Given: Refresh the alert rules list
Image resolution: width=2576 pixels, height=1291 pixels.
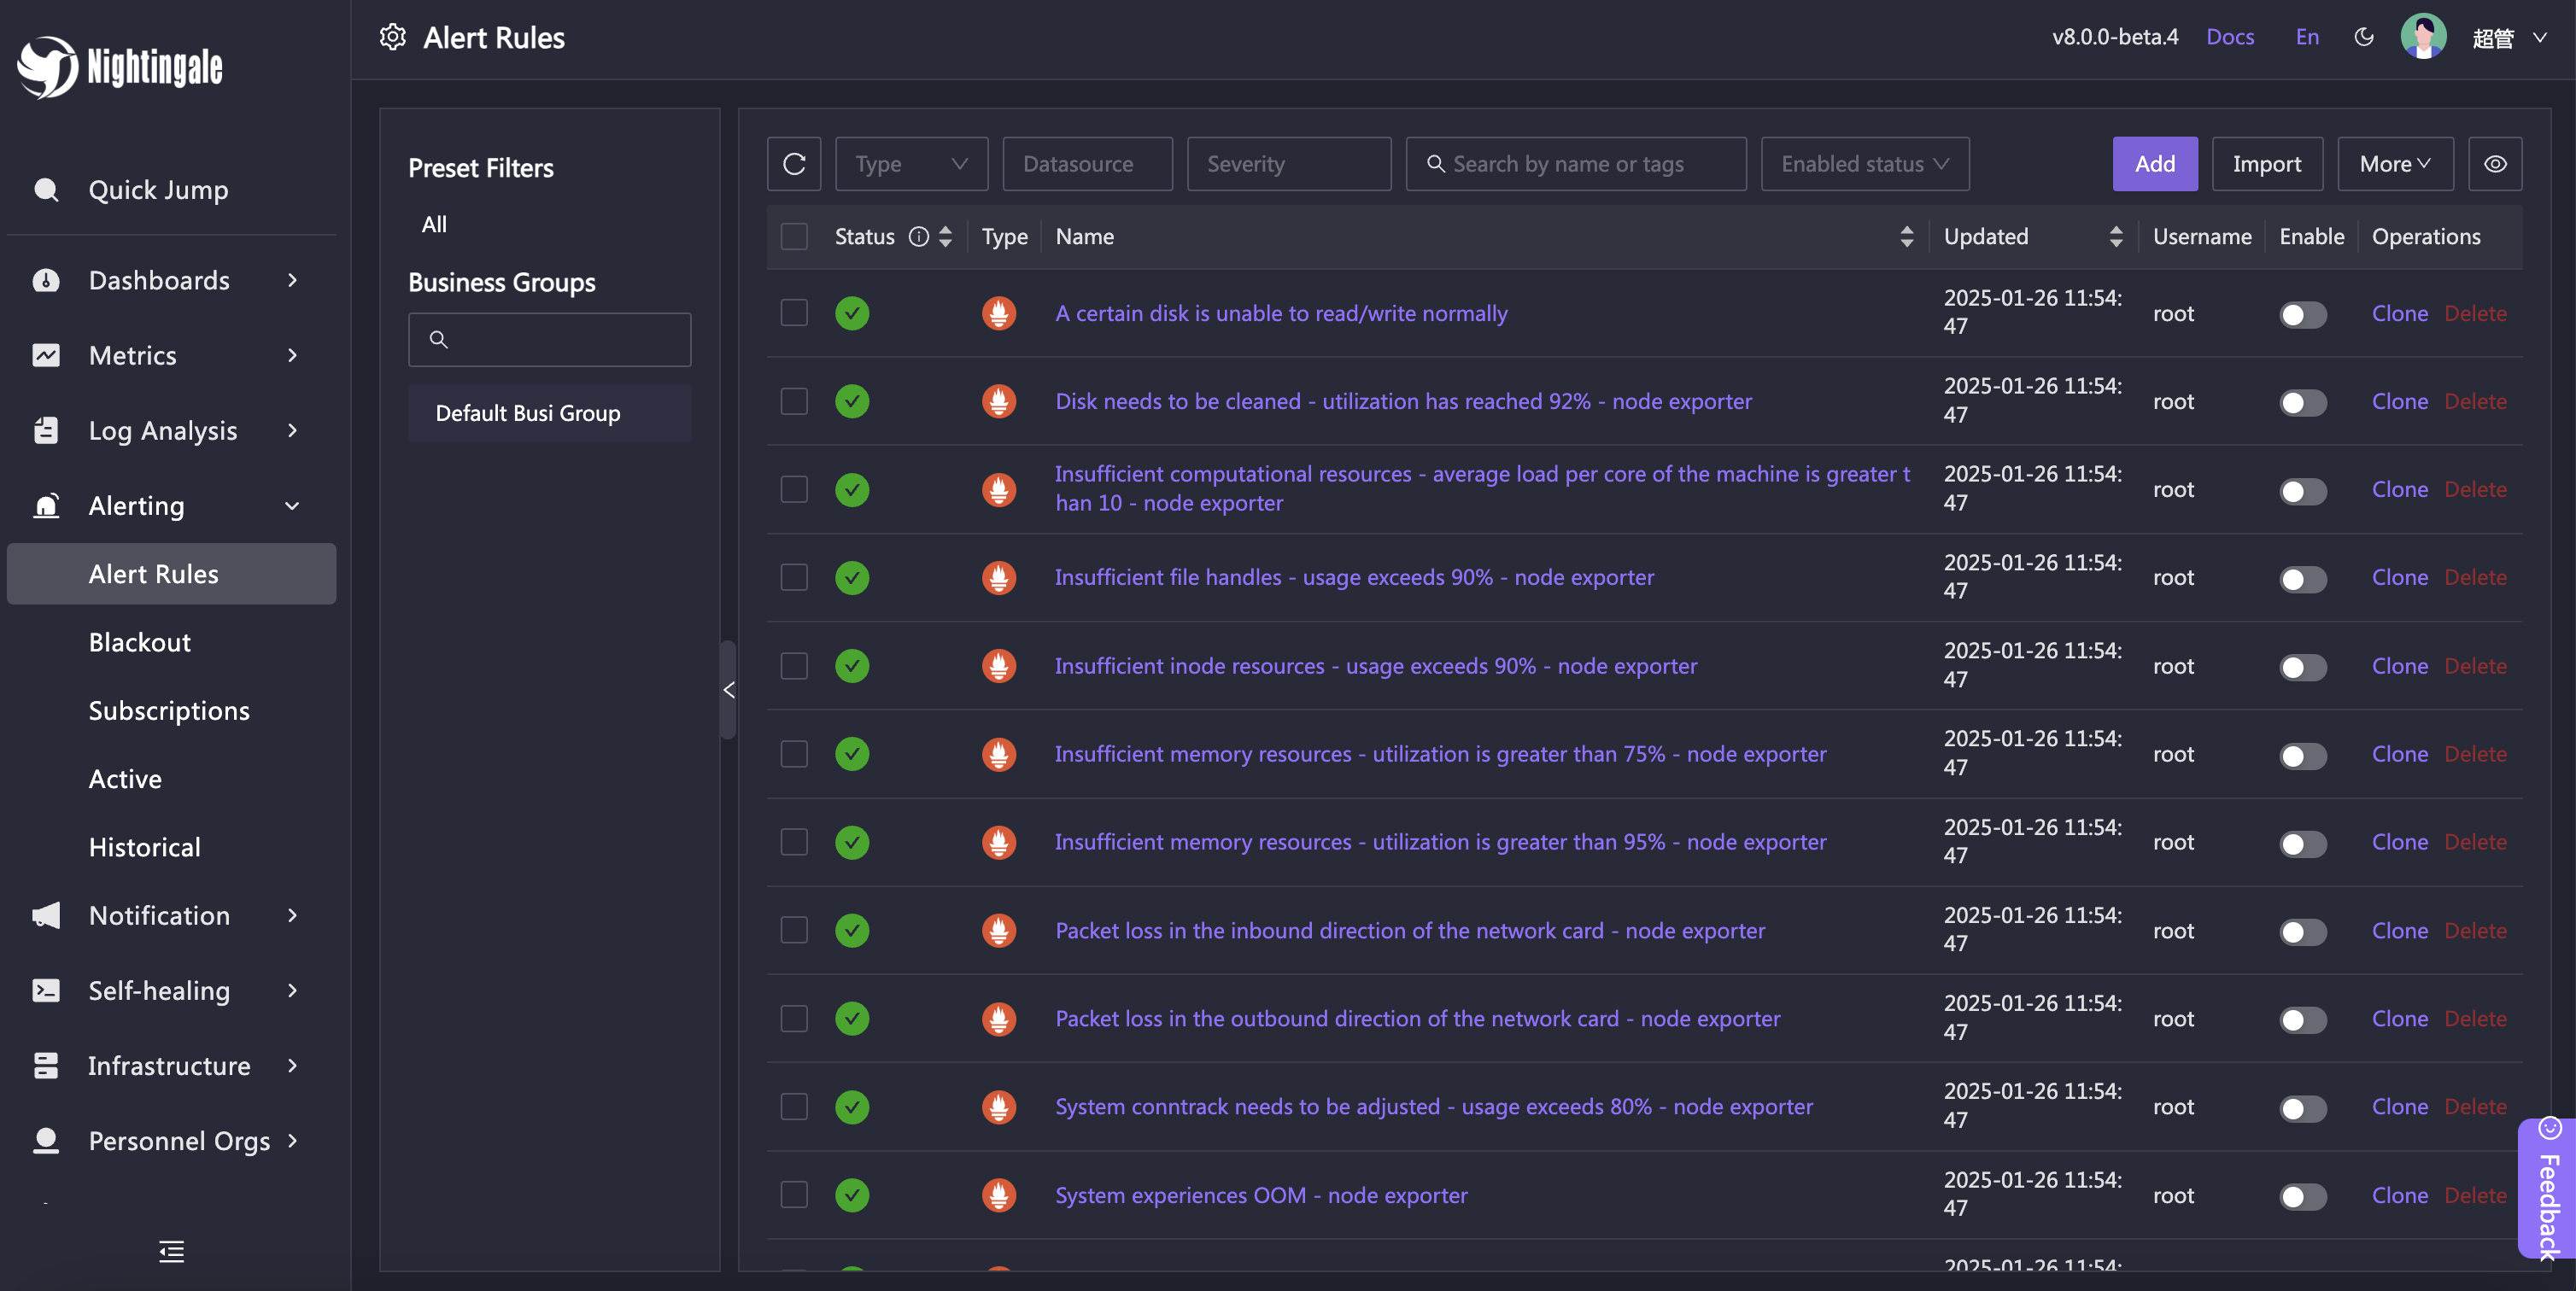Looking at the screenshot, I should (794, 164).
